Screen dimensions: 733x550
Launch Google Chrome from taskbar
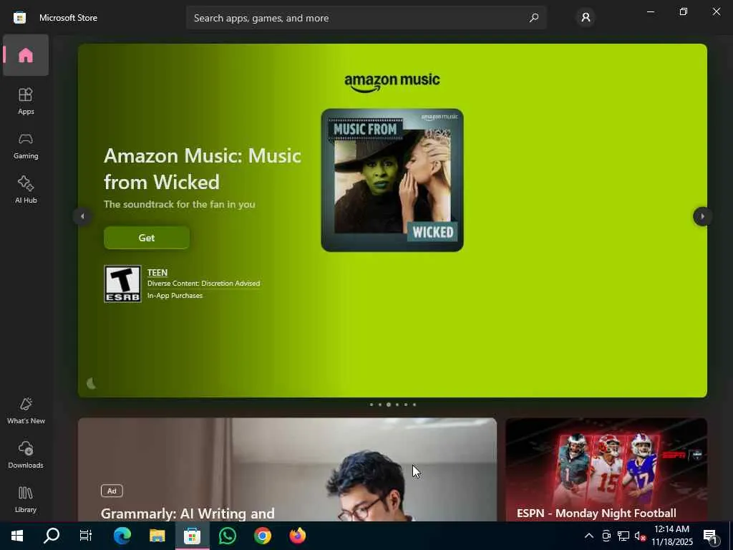[262, 536]
